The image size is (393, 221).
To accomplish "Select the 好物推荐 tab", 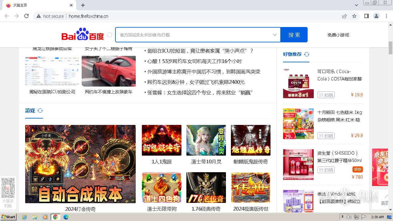I will (x=292, y=54).
